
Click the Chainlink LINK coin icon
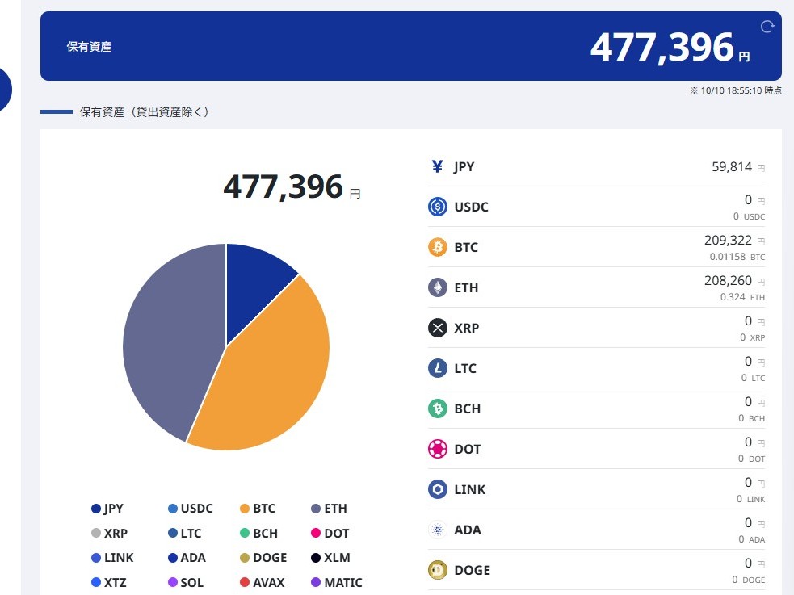[x=437, y=489]
